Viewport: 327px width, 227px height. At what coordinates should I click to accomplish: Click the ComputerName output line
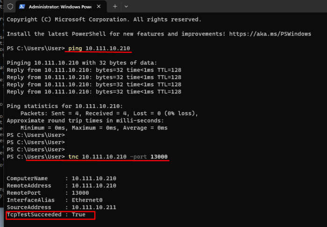click(61, 178)
